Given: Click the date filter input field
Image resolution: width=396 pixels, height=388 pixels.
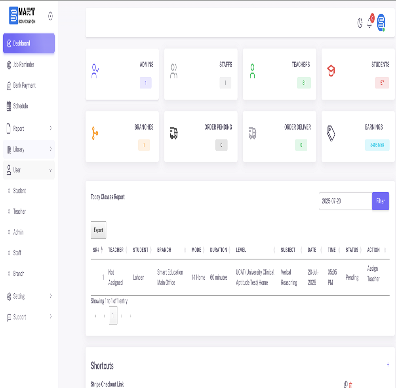Looking at the screenshot, I should (345, 201).
